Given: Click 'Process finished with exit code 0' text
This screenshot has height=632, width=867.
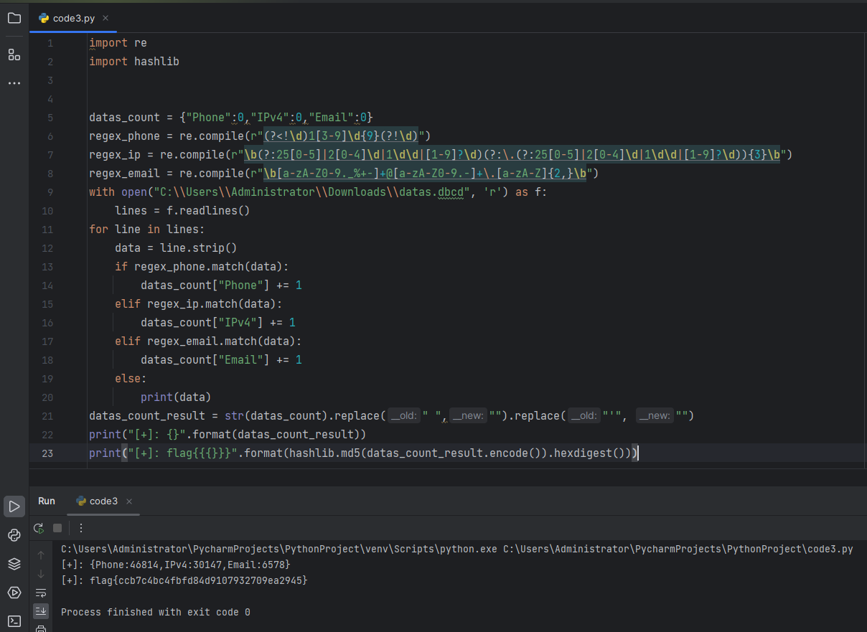Looking at the screenshot, I should pos(156,612).
